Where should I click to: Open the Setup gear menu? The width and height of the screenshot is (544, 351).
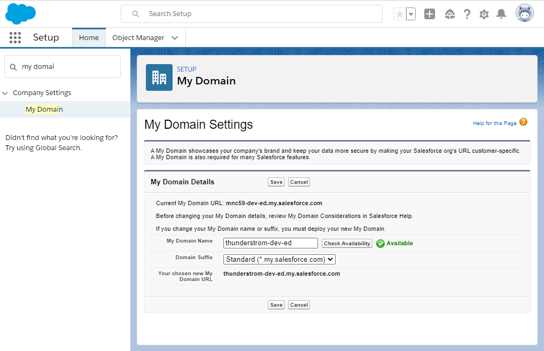[x=484, y=14]
